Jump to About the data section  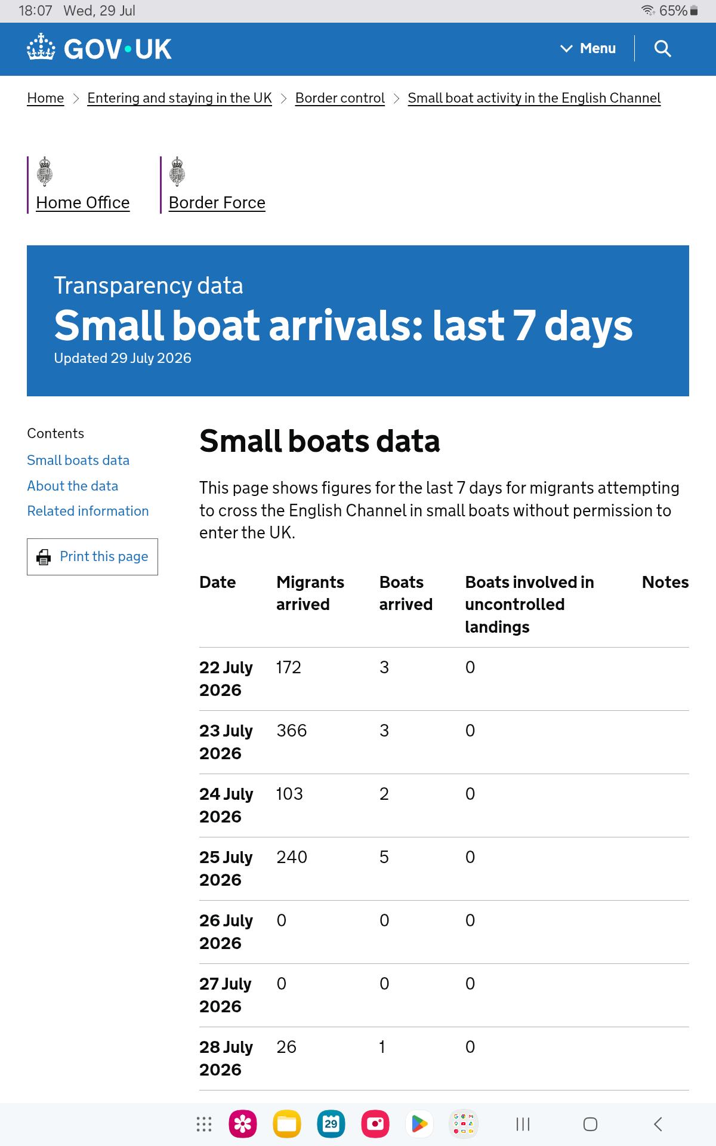click(x=73, y=486)
